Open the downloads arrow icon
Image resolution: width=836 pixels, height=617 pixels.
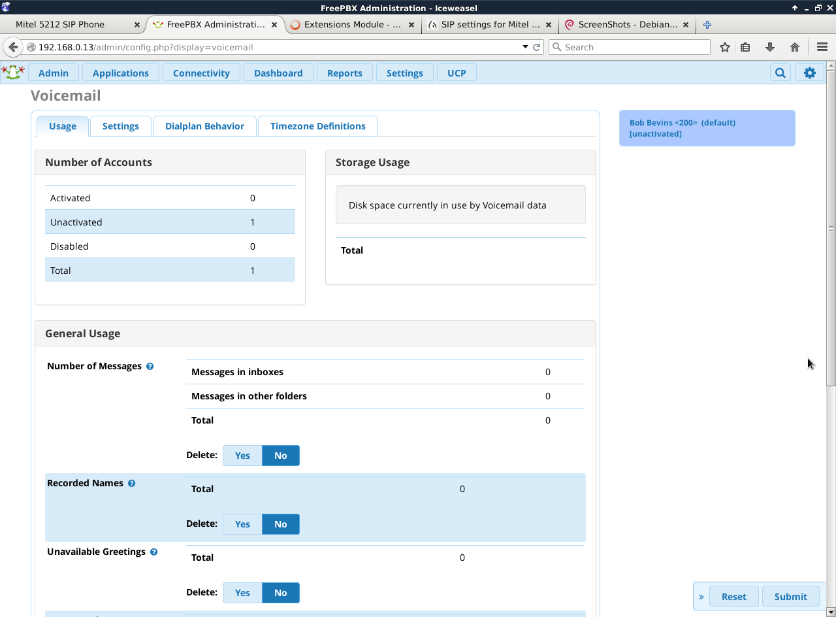click(x=770, y=47)
